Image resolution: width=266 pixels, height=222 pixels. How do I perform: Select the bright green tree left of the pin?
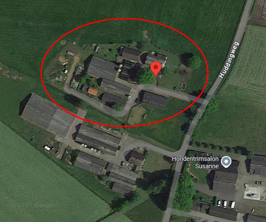pyautogui.click(x=146, y=76)
